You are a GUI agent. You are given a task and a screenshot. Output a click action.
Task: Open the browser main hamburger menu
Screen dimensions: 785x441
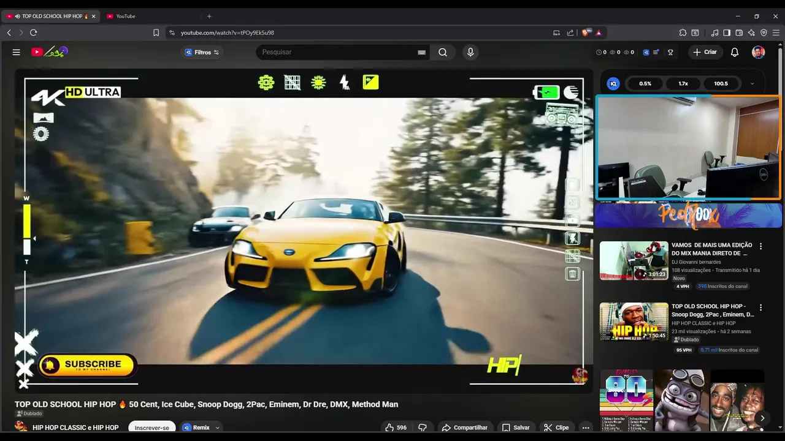pyautogui.click(x=776, y=32)
